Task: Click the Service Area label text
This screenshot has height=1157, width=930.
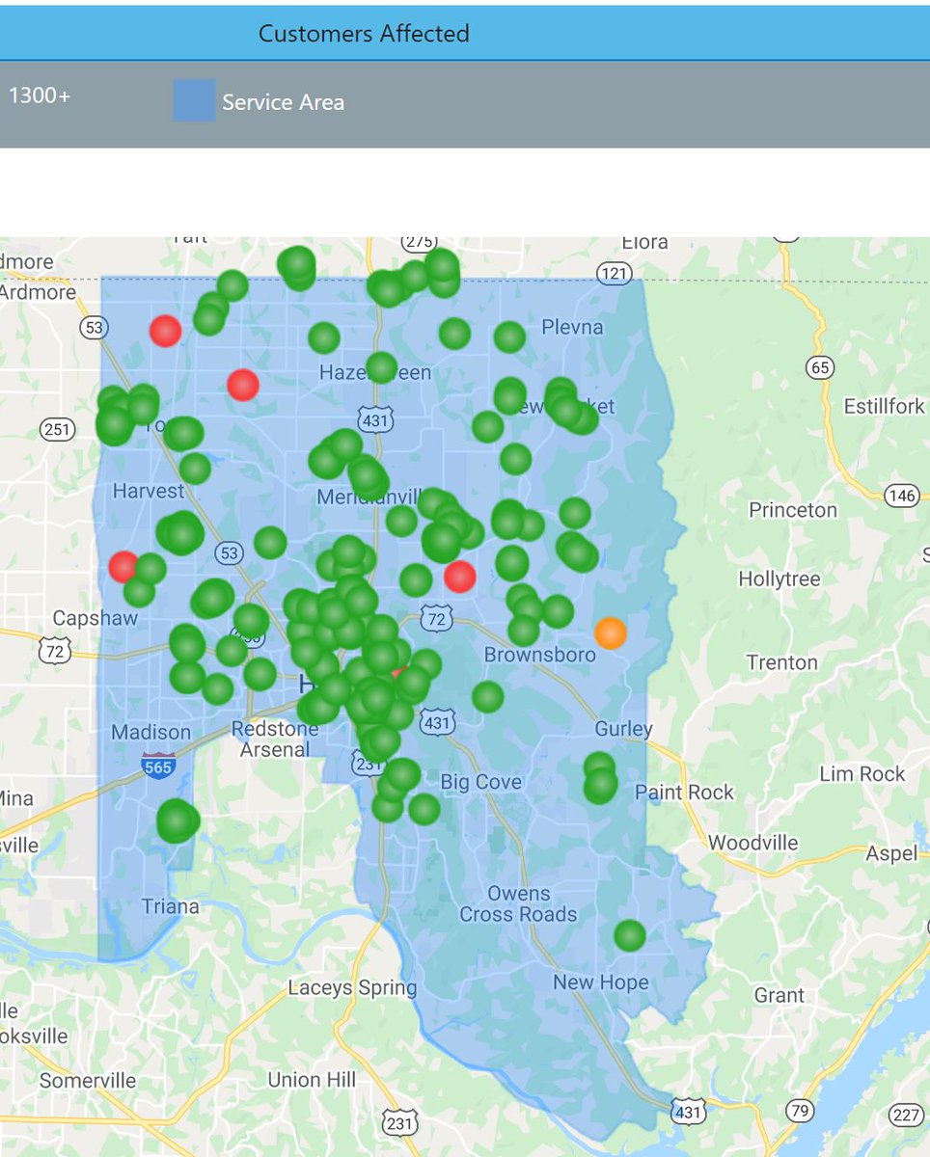Action: pos(284,102)
